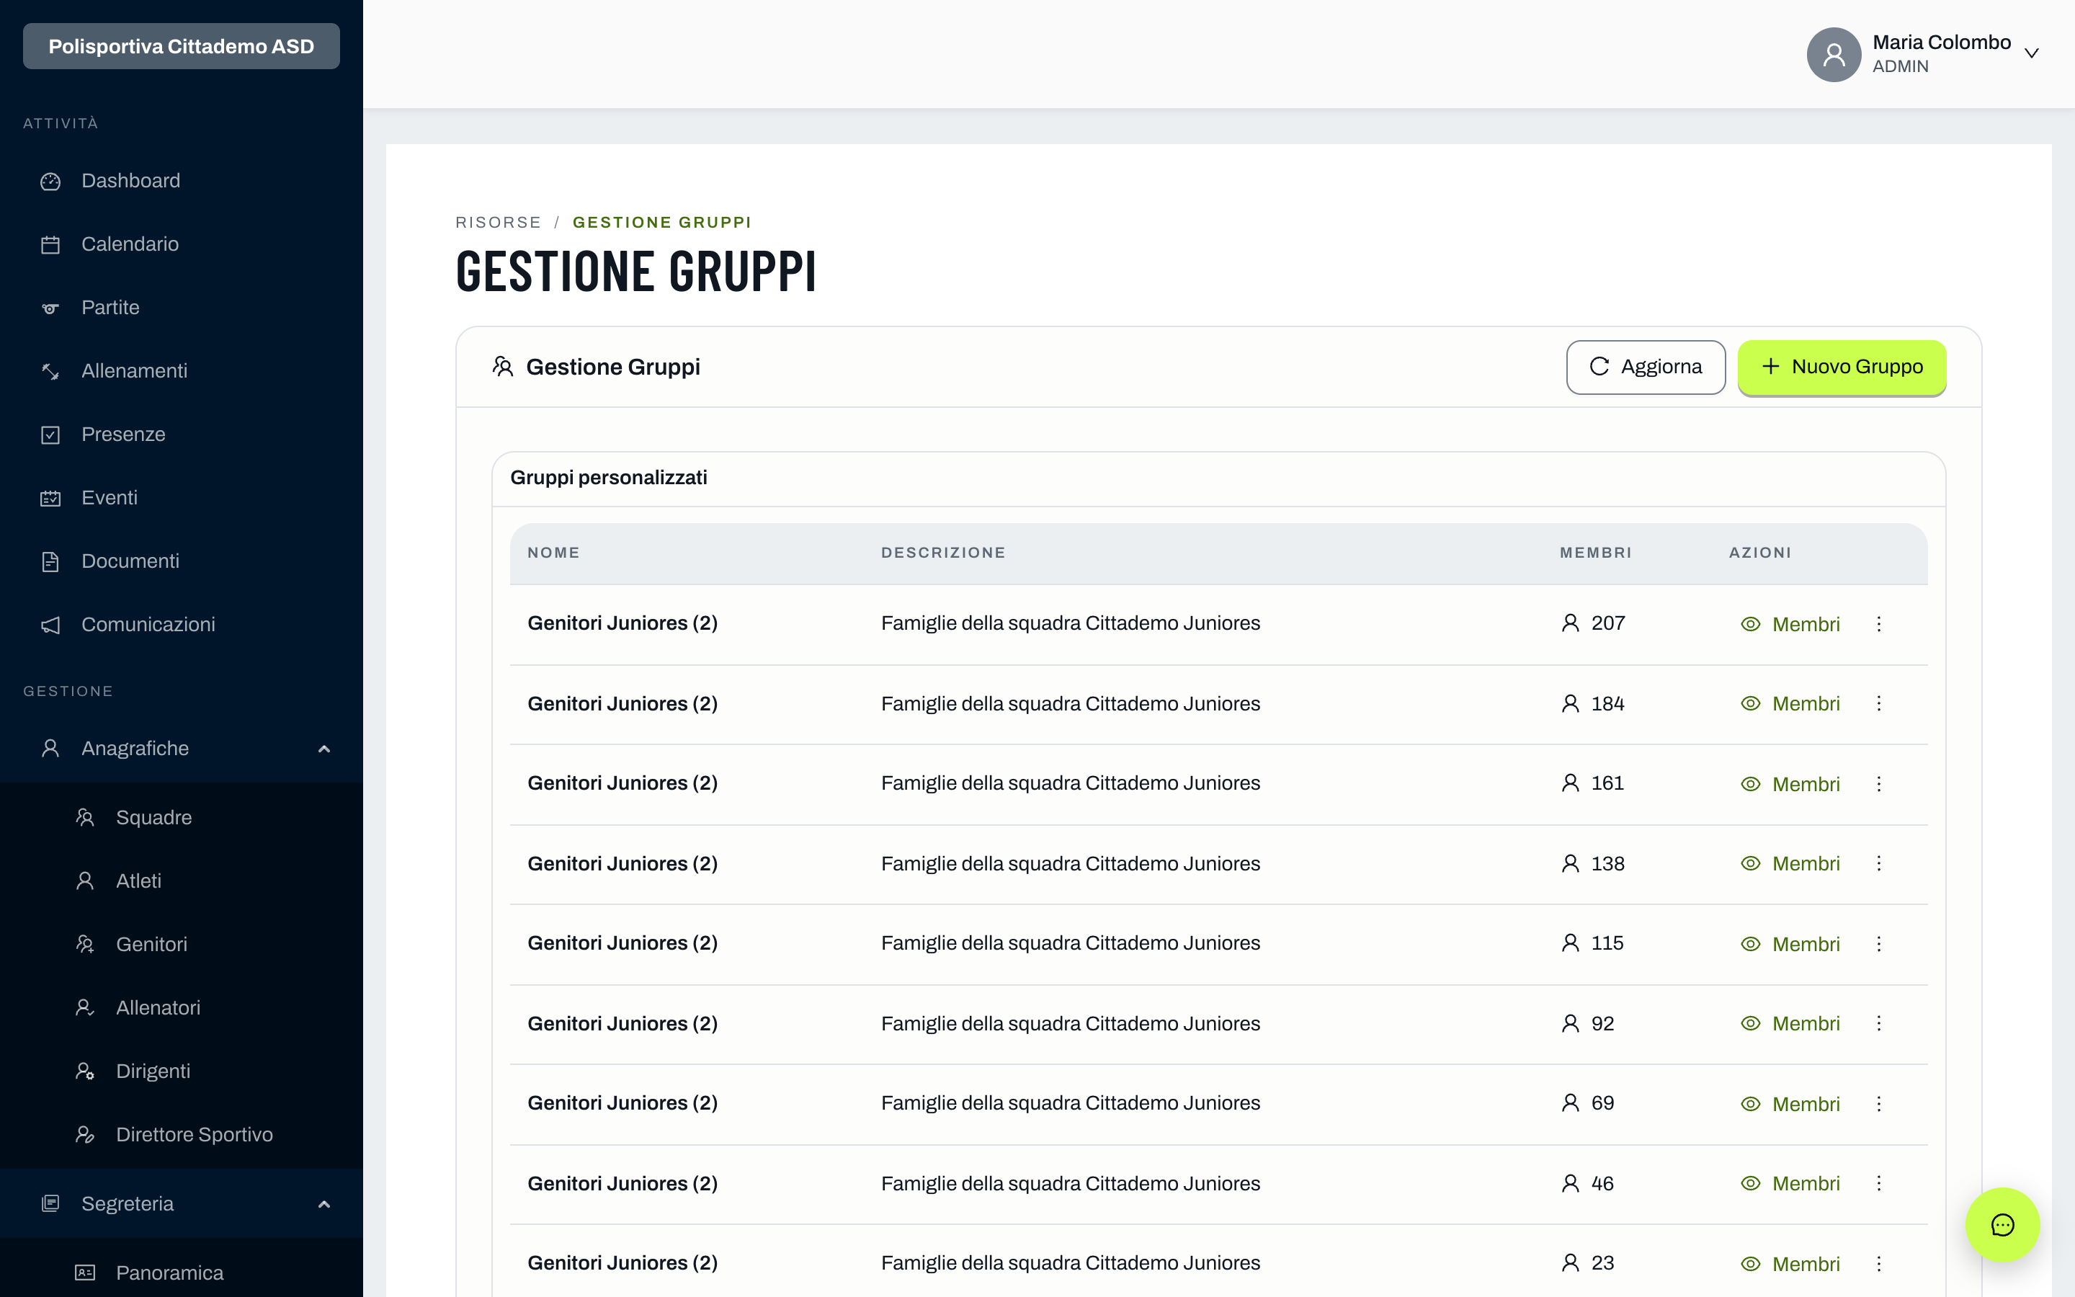Click the Presenze checkmark icon
Screen dimensions: 2075x1297
(50, 435)
